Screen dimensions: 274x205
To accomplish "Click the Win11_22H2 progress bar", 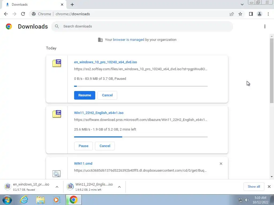I will 141,137.
